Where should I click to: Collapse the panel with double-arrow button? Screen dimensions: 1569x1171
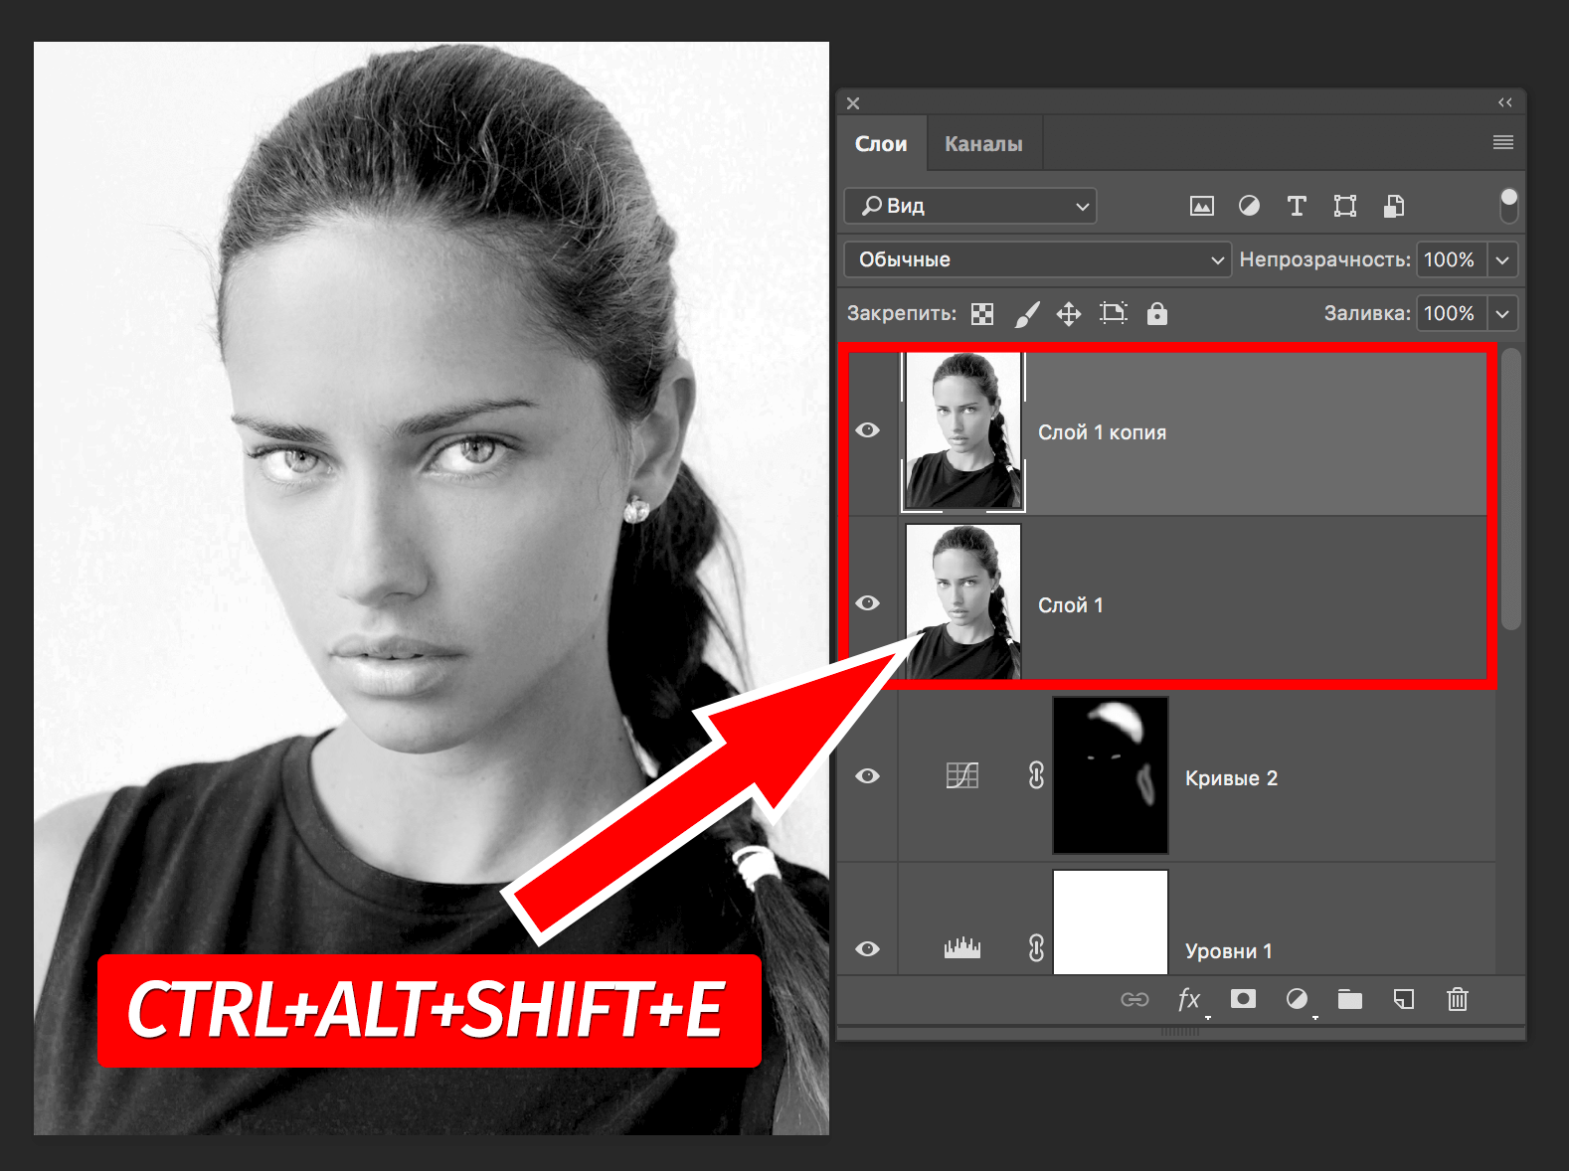1504,102
